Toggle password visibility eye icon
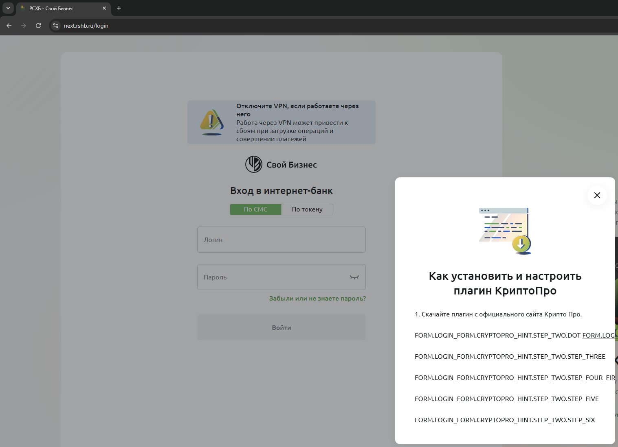 click(x=354, y=277)
